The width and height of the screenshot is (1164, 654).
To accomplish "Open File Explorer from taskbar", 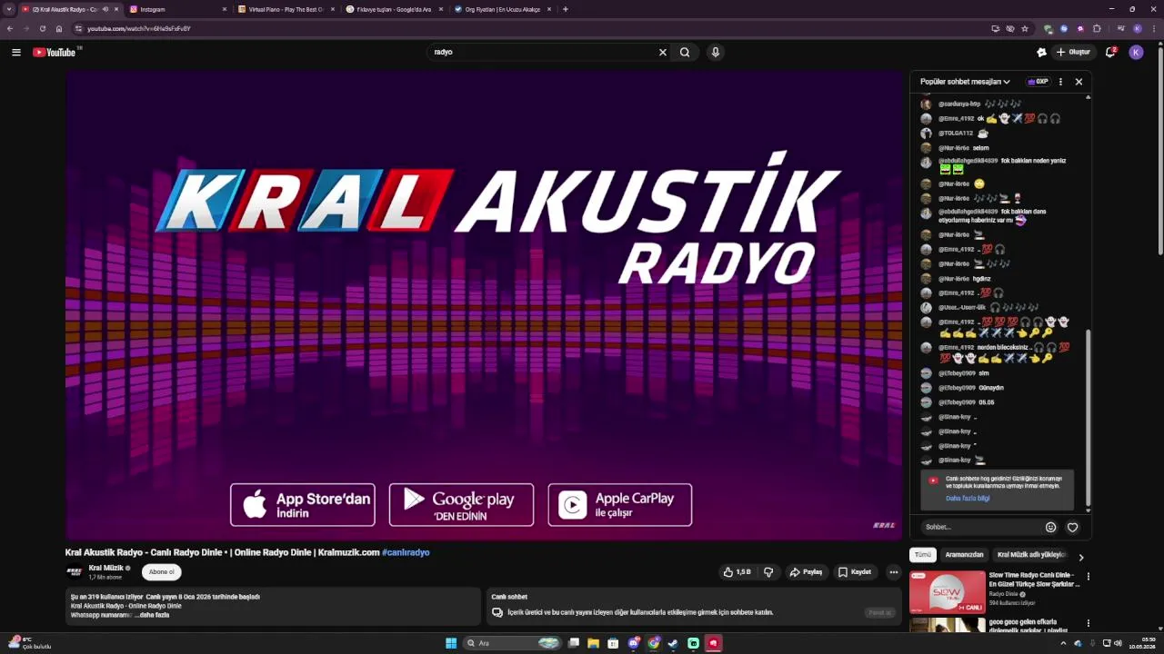I will [593, 643].
